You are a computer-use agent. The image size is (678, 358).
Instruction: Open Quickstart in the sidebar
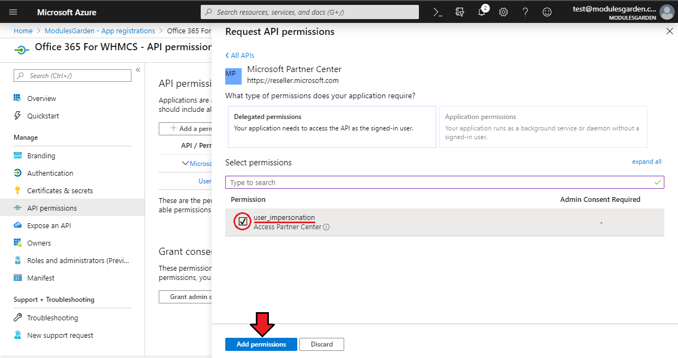pyautogui.click(x=43, y=116)
